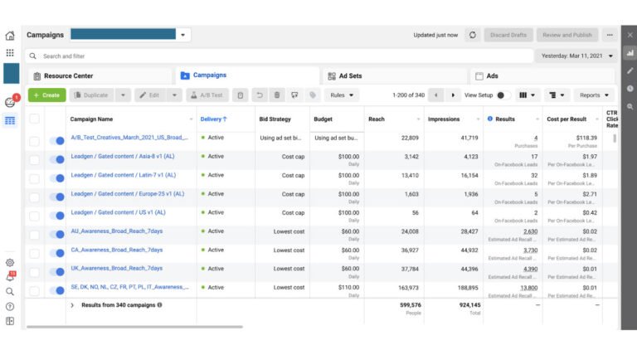The width and height of the screenshot is (637, 355).
Task: Click the trash delete icon in toolbar
Action: [x=277, y=95]
